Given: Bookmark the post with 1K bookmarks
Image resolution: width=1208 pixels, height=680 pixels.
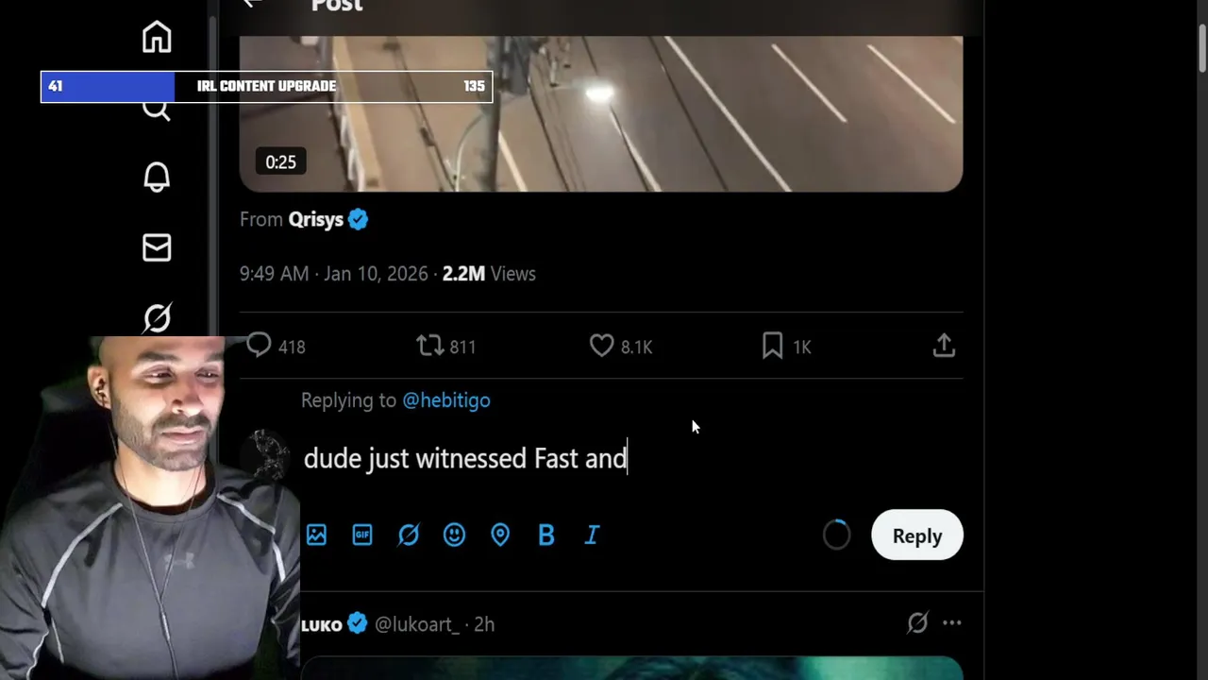Looking at the screenshot, I should point(772,347).
